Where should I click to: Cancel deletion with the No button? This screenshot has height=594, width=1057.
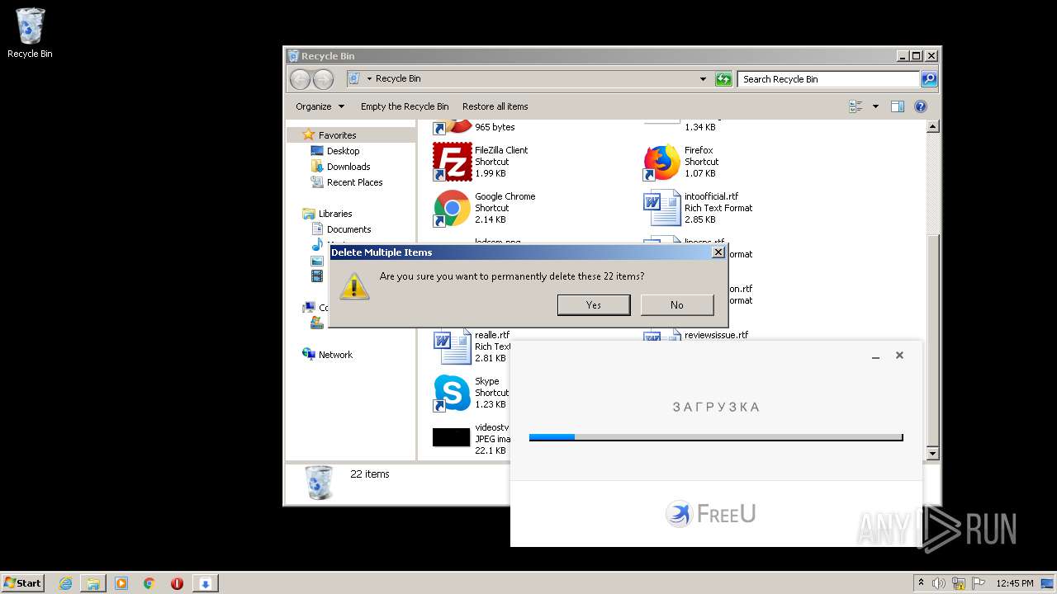coord(677,305)
